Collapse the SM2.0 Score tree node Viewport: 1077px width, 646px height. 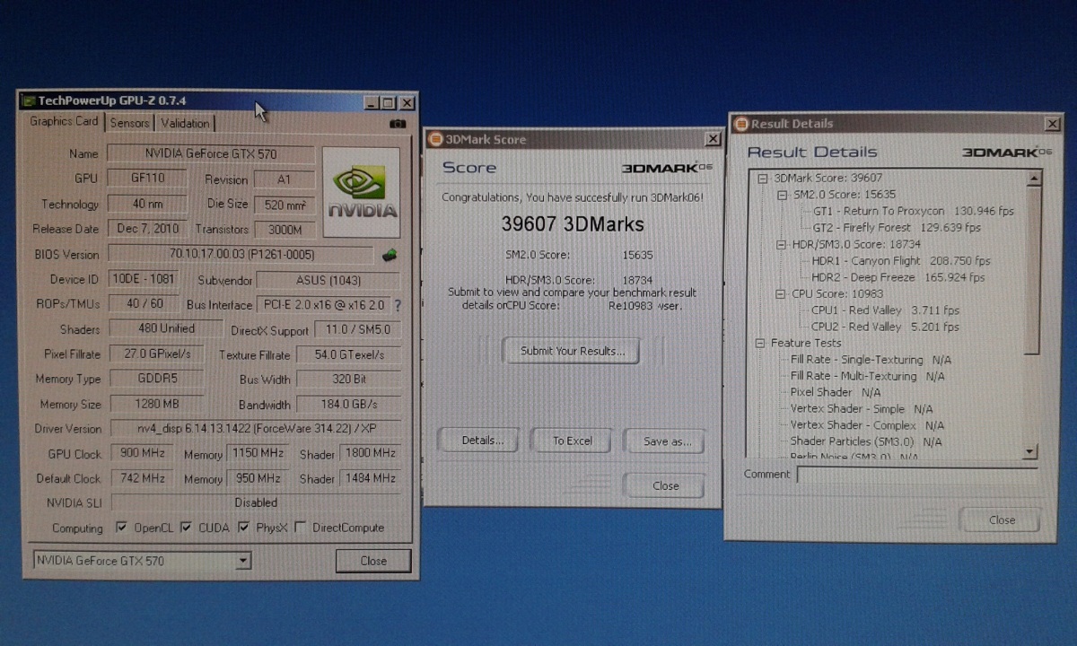tap(782, 194)
